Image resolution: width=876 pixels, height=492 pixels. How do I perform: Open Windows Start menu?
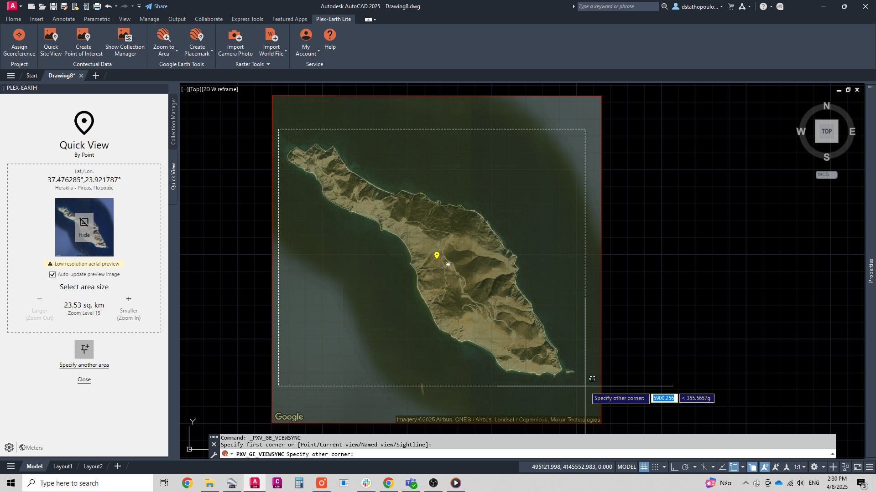[11, 483]
